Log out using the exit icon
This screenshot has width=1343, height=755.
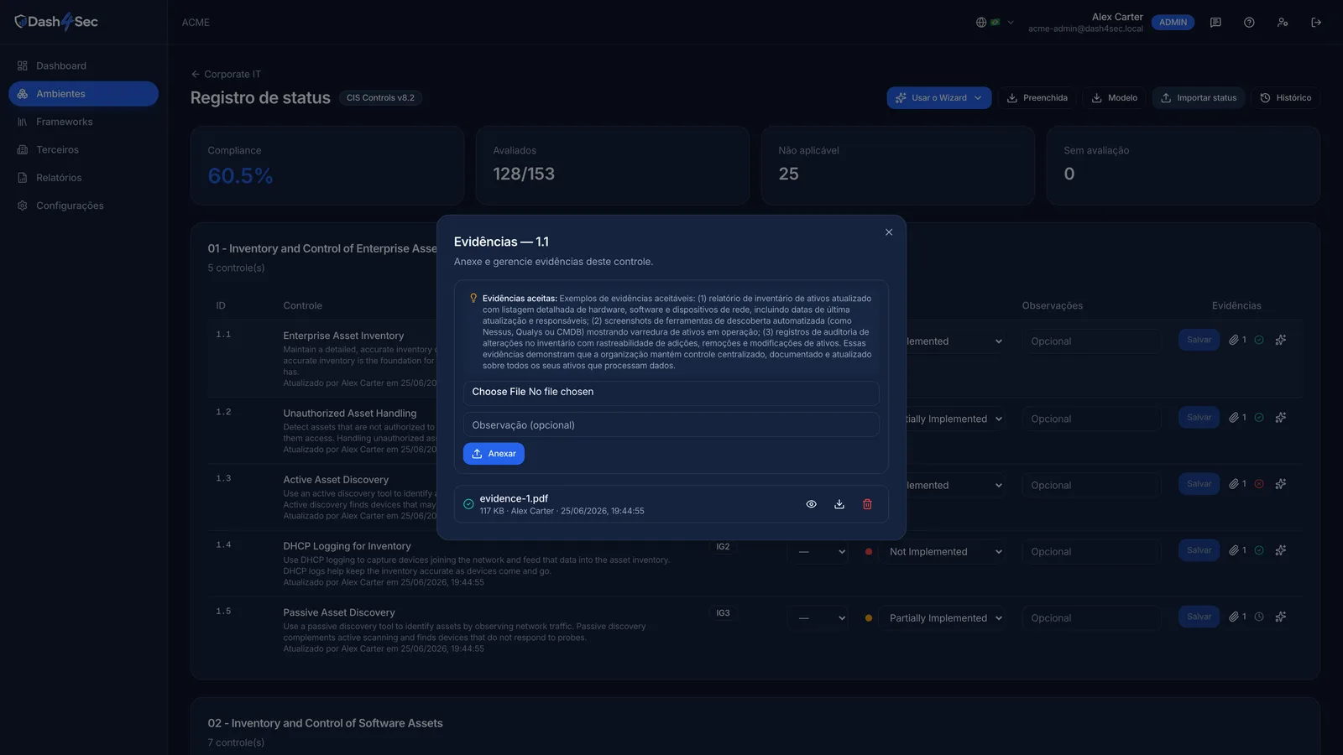click(1316, 23)
